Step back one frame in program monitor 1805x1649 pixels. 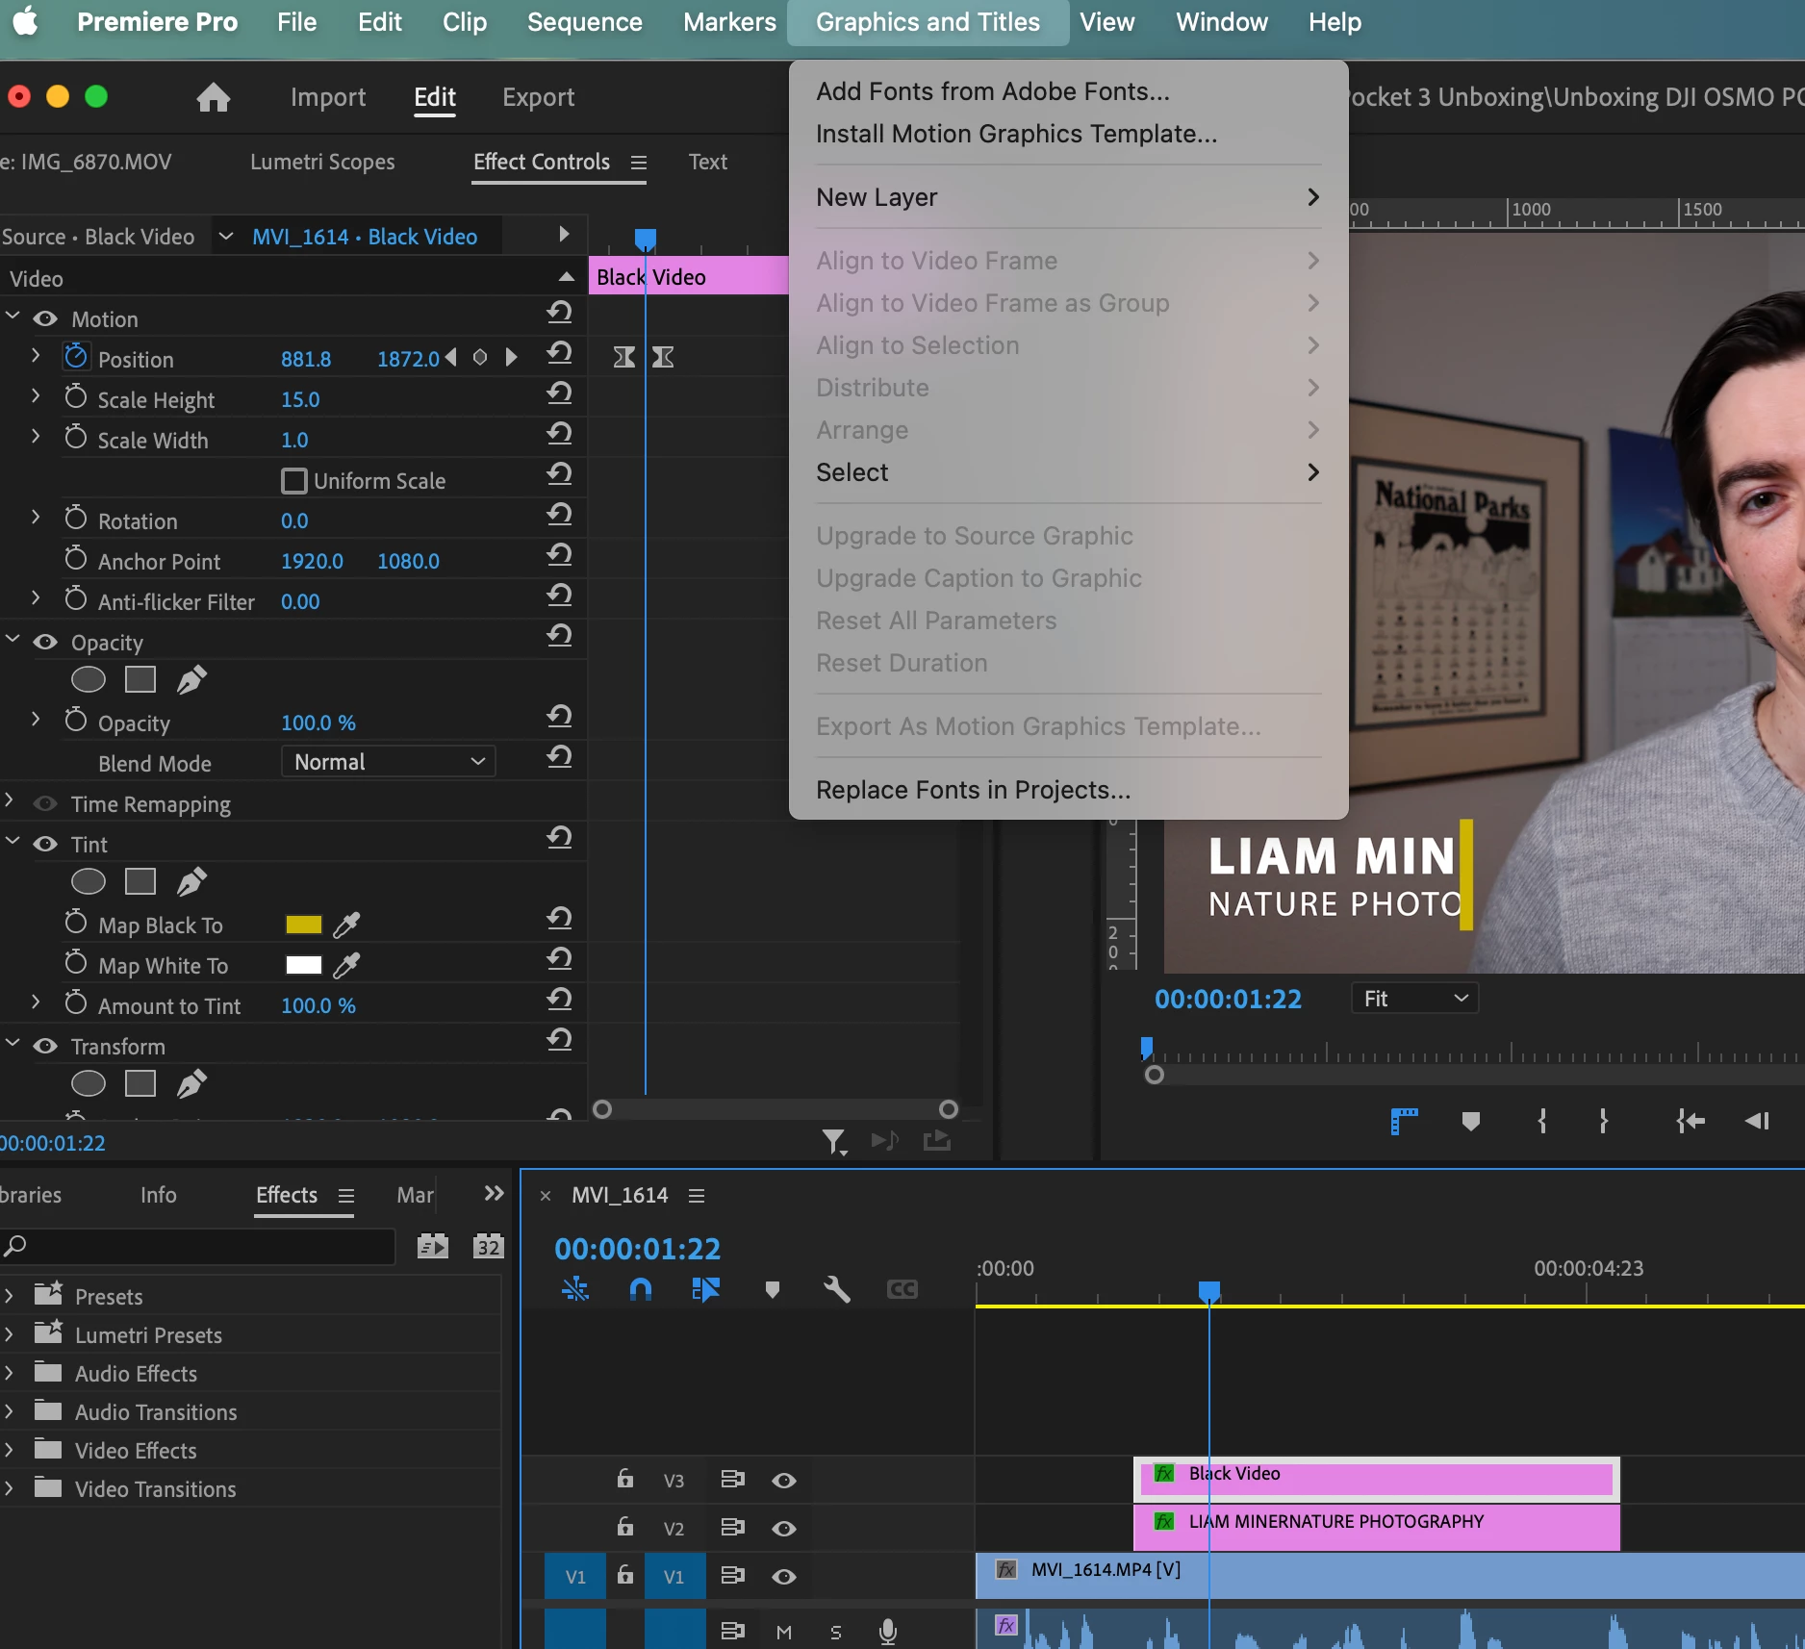(x=1757, y=1121)
